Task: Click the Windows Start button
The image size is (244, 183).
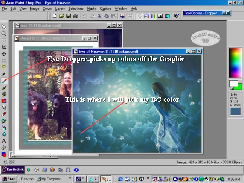Action: pos(9,179)
